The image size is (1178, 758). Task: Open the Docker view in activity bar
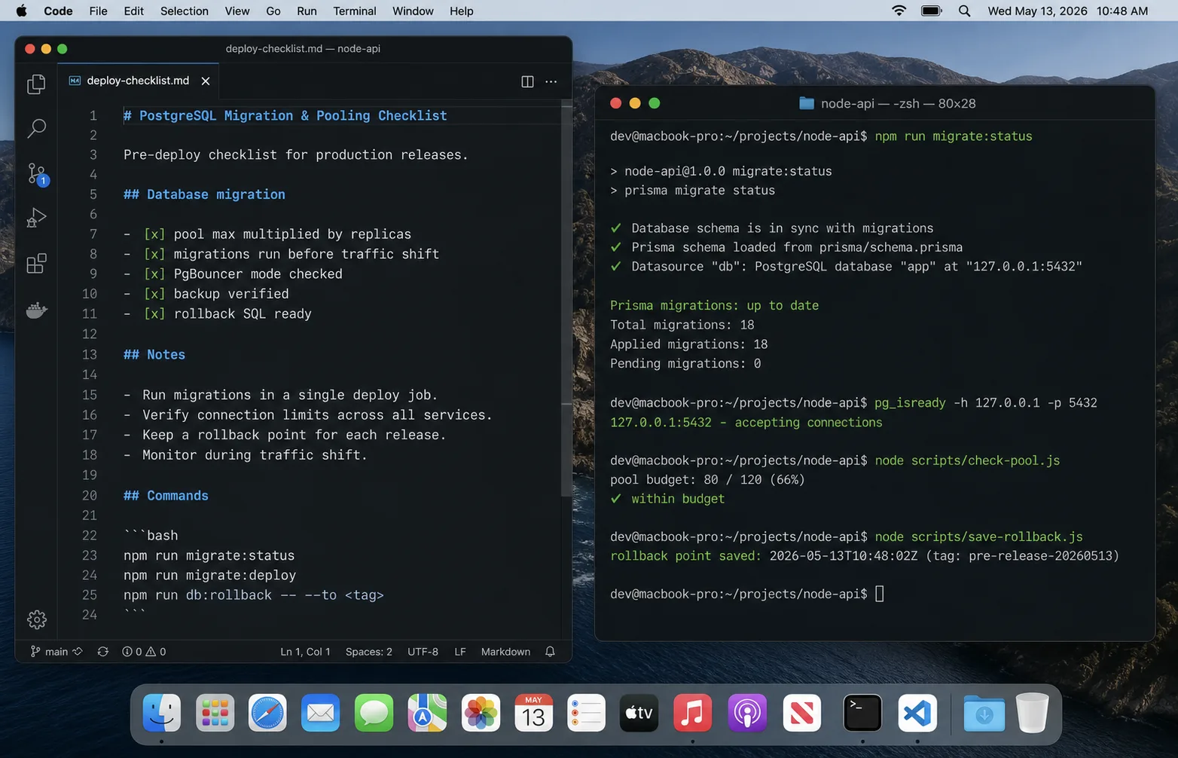click(36, 310)
